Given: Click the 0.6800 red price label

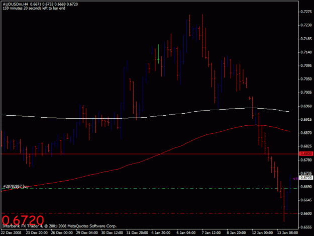Looking at the screenshot, I should (306, 153).
